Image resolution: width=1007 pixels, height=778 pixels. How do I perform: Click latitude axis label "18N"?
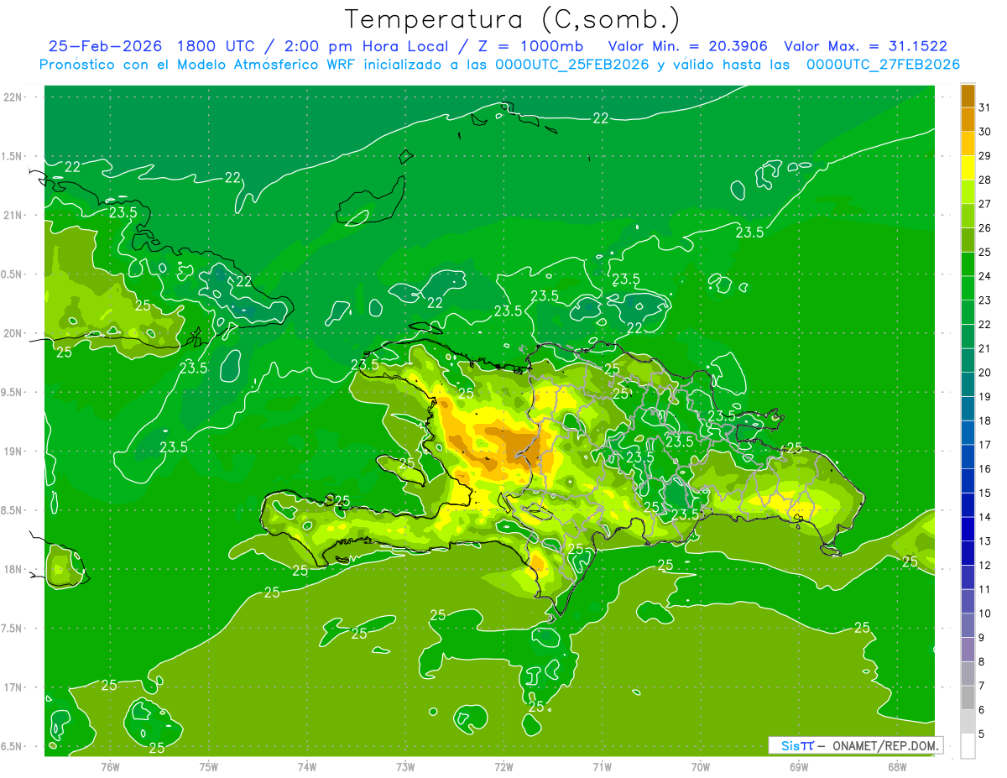(13, 570)
